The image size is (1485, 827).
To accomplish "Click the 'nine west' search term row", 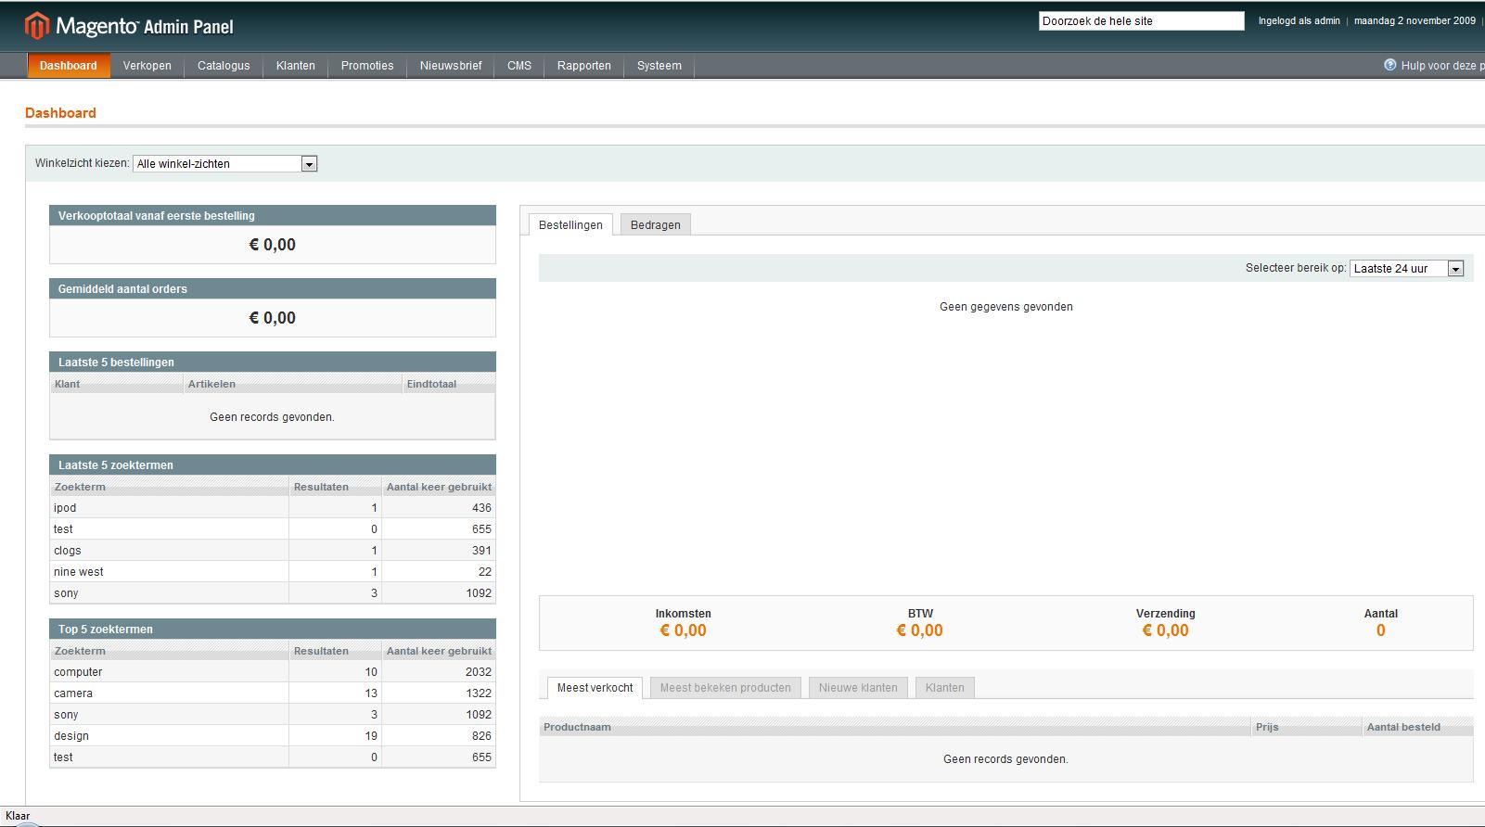I will tap(273, 572).
